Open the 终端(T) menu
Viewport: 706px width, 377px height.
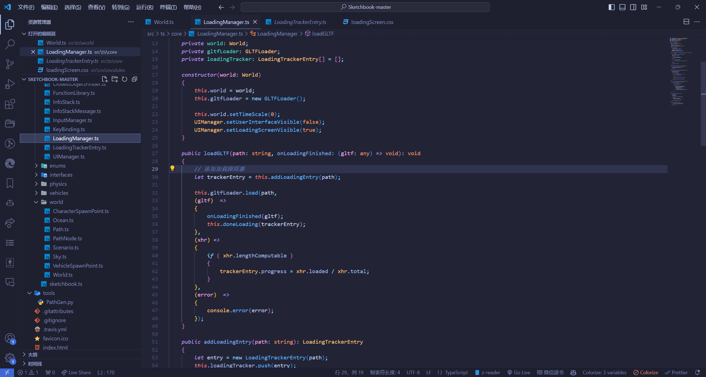168,7
